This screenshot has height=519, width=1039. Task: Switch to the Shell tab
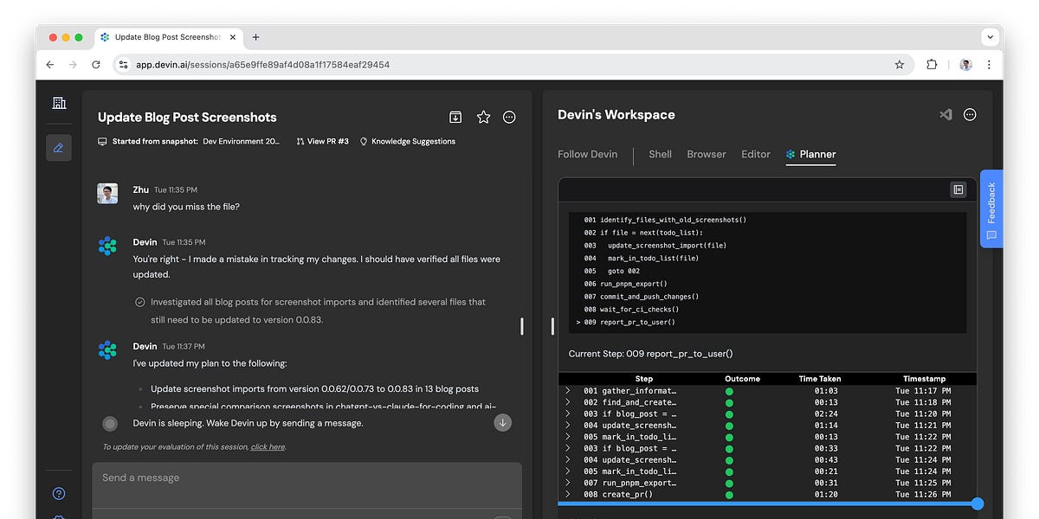[x=660, y=154]
